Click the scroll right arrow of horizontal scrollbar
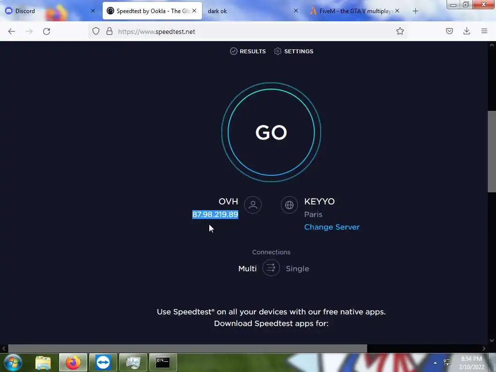Viewport: 496px width, 372px height. point(484,349)
